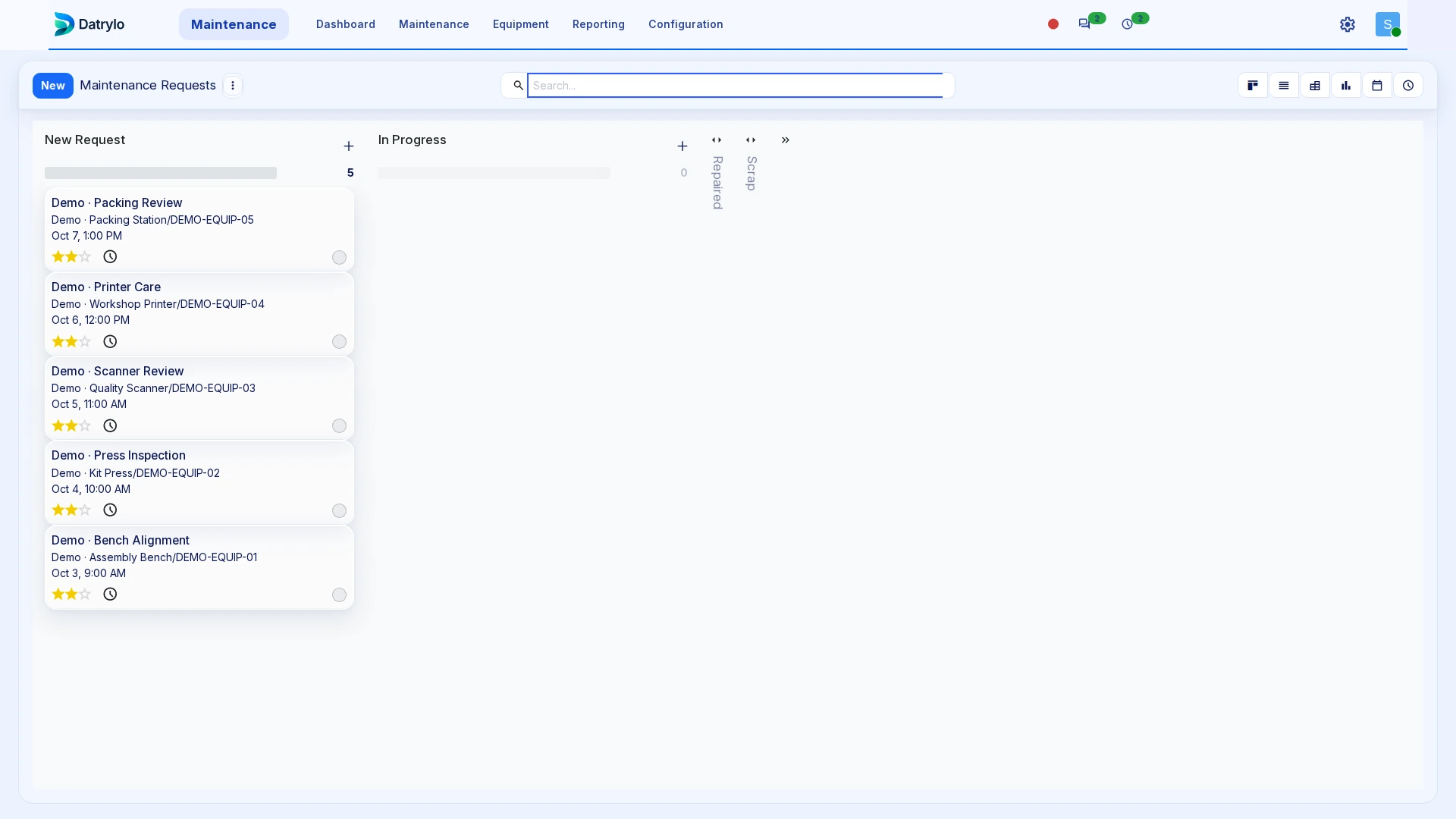Screen dimensions: 1456x819
Task: Switch to Pivot view icon
Action: tap(1315, 86)
